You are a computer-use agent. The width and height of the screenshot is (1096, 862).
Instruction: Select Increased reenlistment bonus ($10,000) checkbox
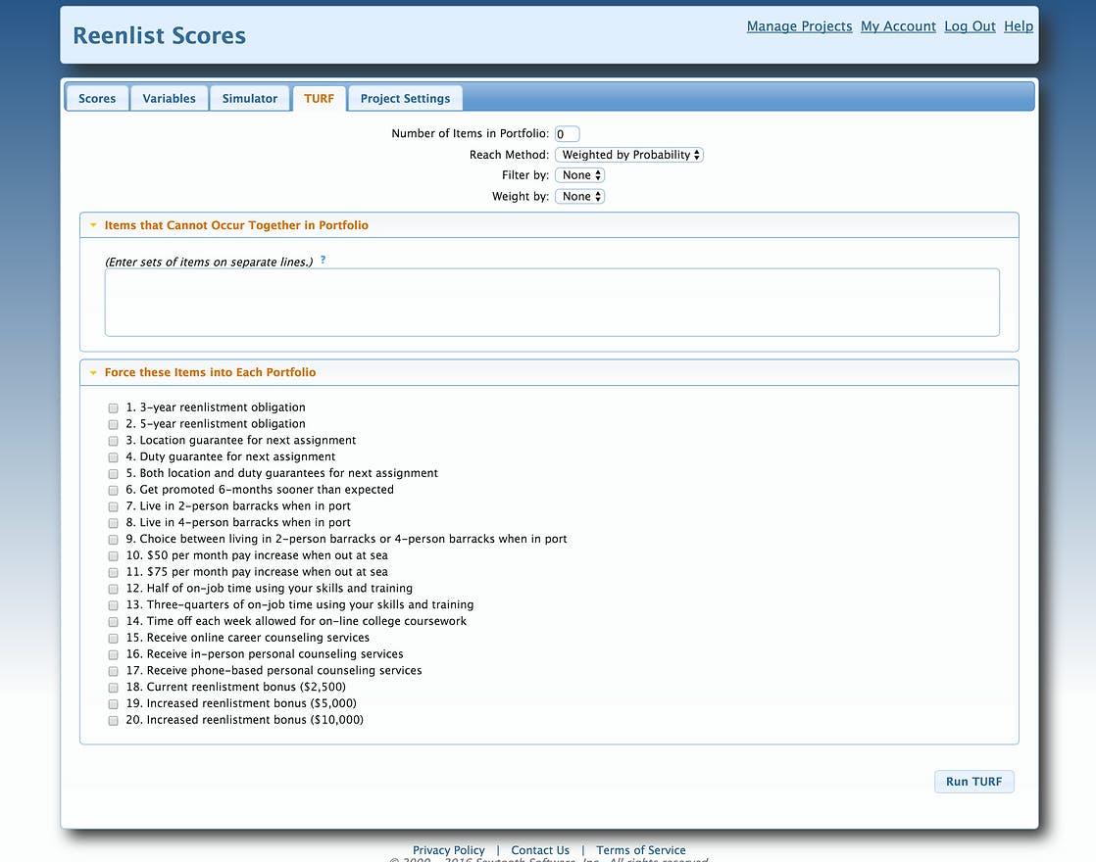pyautogui.click(x=114, y=720)
